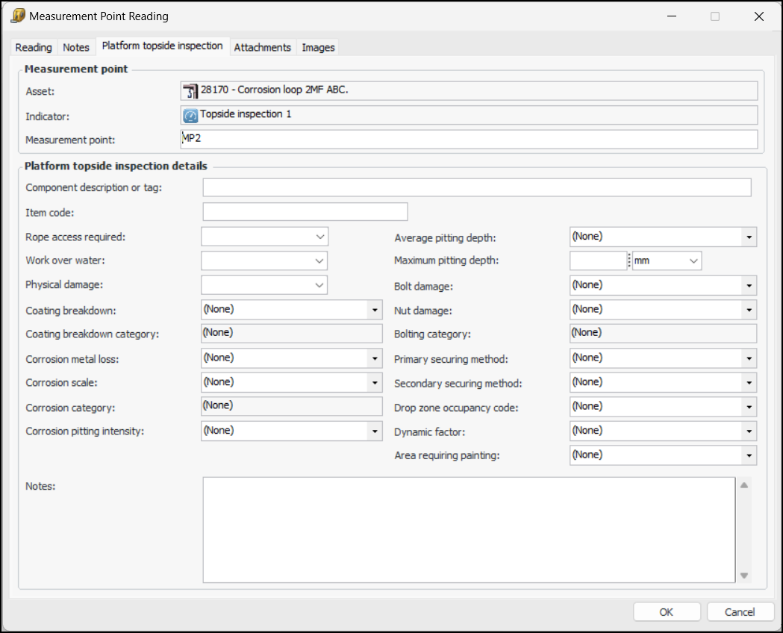Click the Component description or tag field

tap(476, 187)
